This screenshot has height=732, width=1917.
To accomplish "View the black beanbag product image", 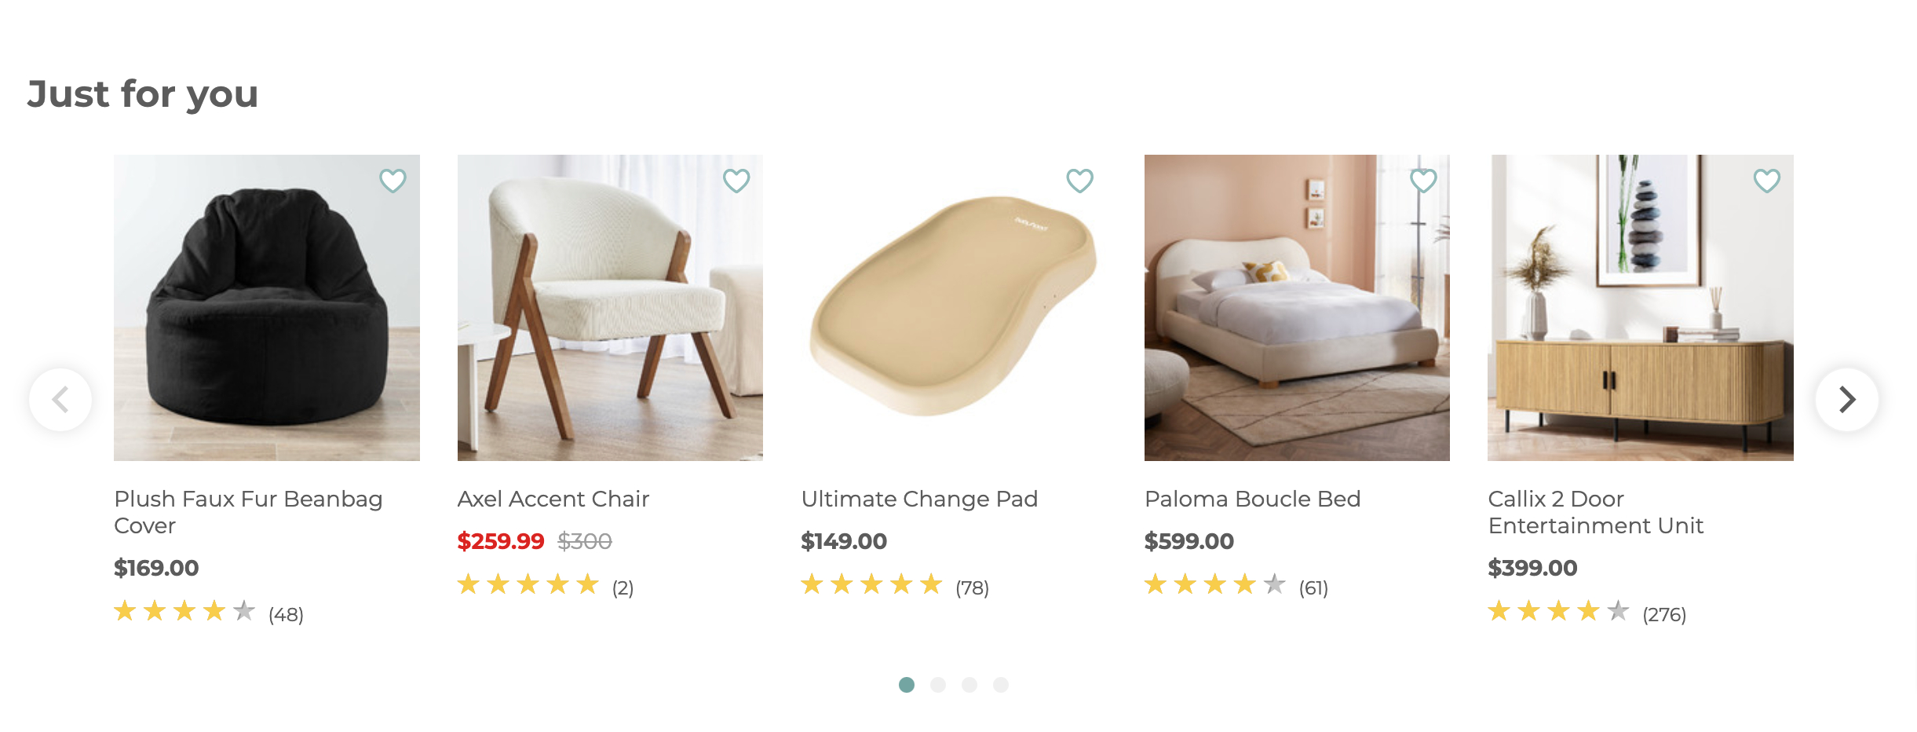I will (267, 308).
